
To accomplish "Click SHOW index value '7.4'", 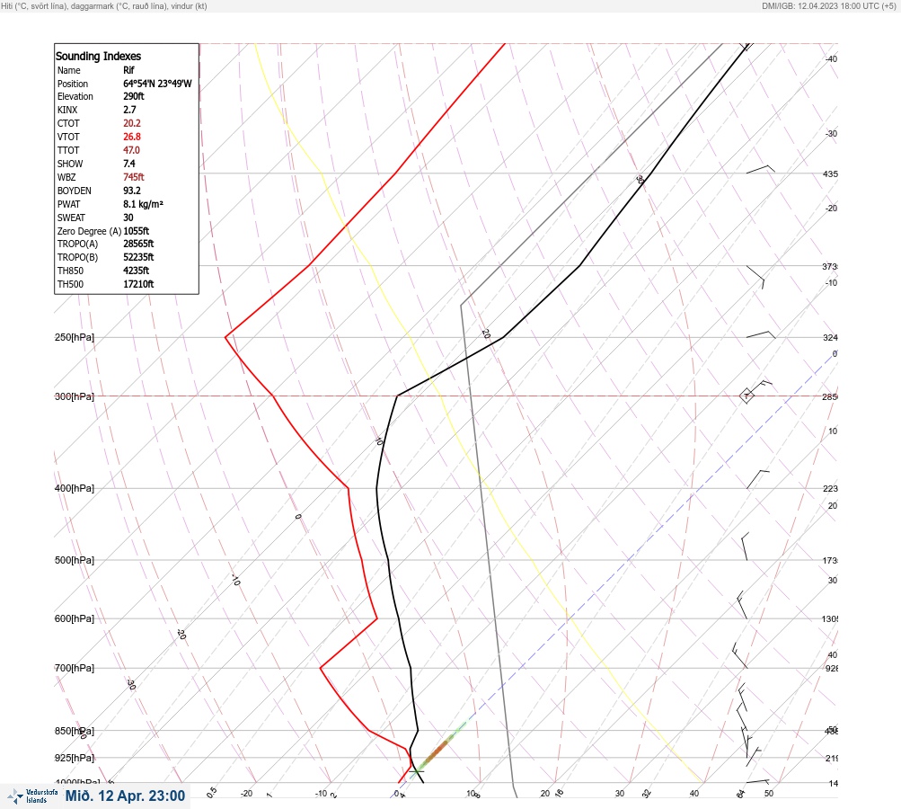I will pos(128,164).
